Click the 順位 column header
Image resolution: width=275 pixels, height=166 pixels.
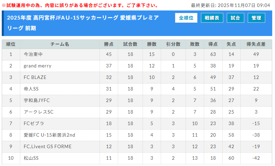pos(11,44)
